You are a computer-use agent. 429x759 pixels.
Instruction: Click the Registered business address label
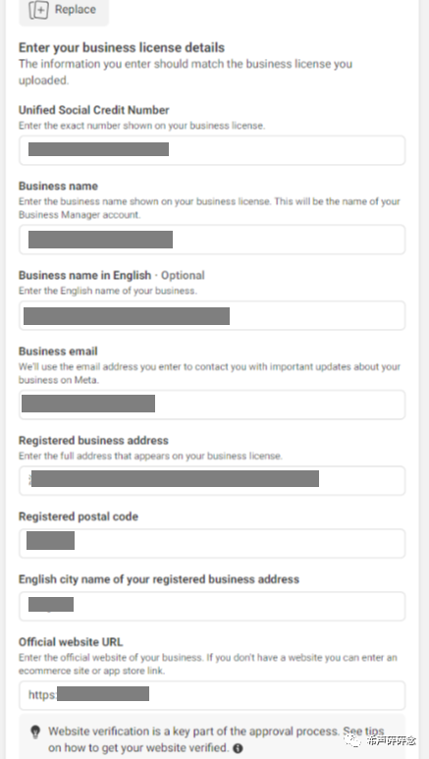pos(93,441)
